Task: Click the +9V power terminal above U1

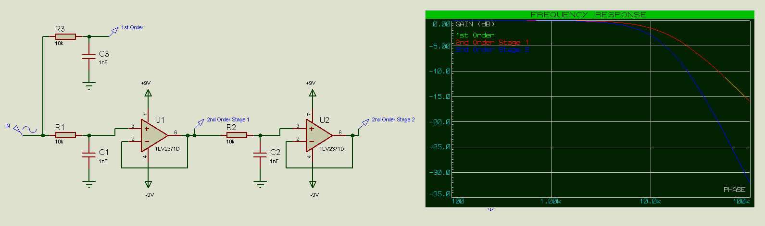Action: point(148,93)
